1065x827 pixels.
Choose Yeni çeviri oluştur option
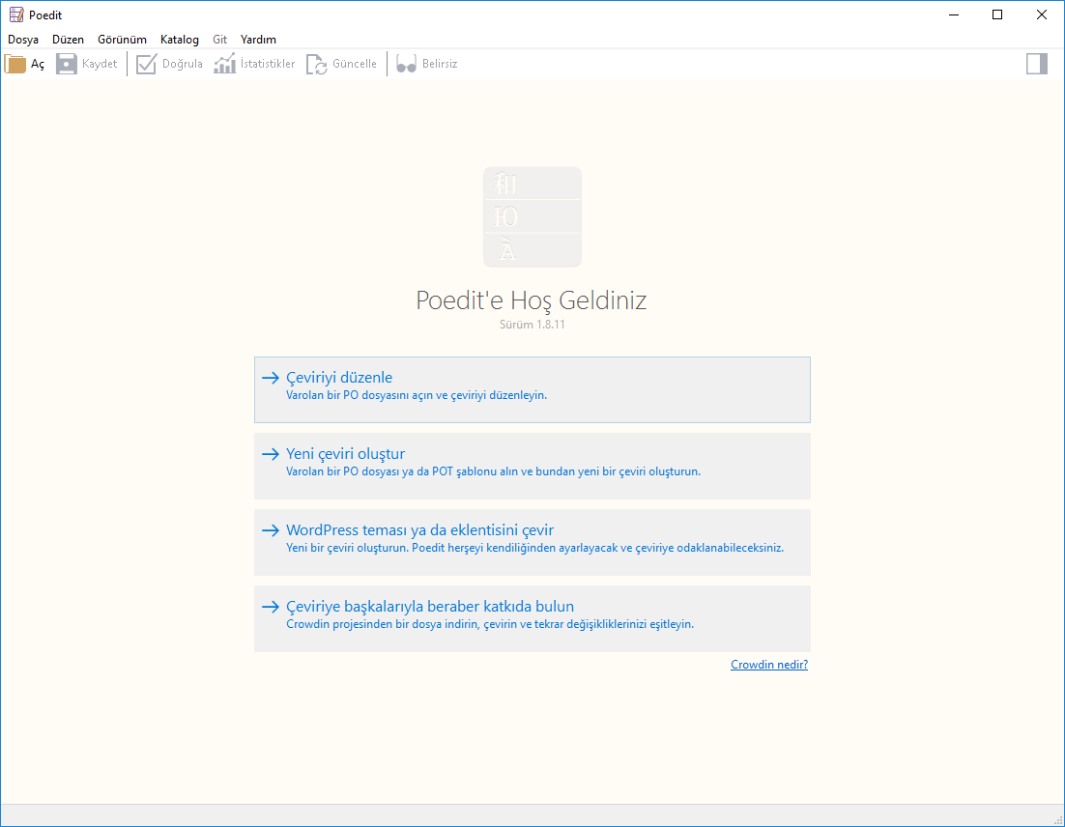[x=532, y=466]
